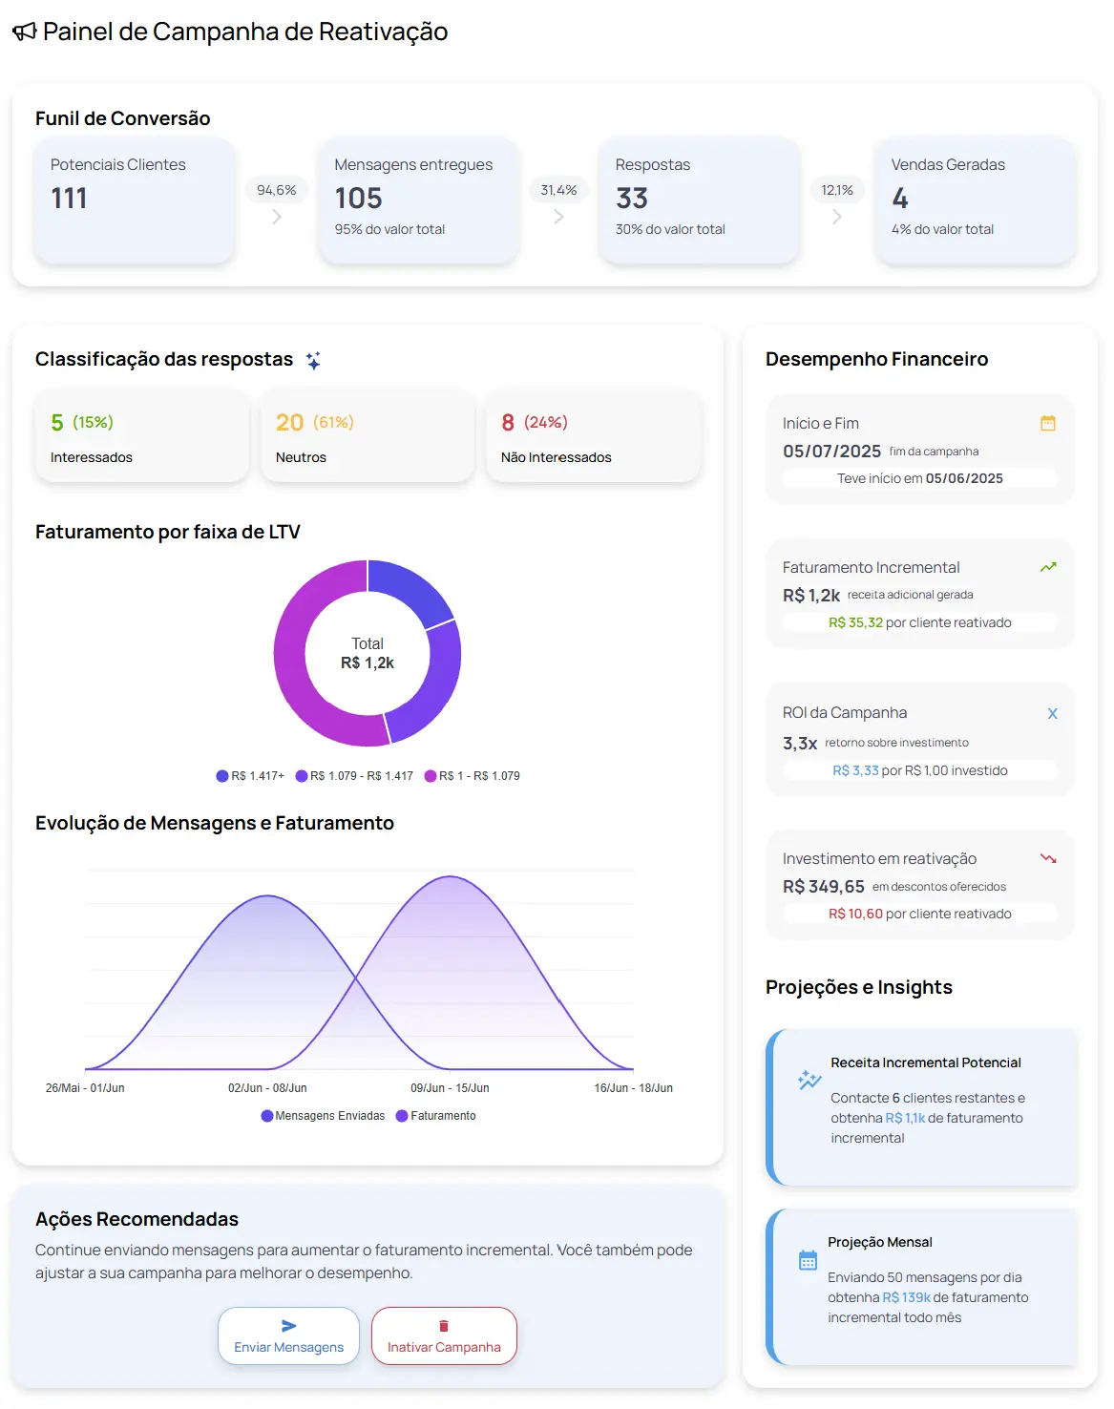Click the AI sparkles icon beside Classificação das respostas
Image resolution: width=1114 pixels, height=1409 pixels.
coord(314,361)
